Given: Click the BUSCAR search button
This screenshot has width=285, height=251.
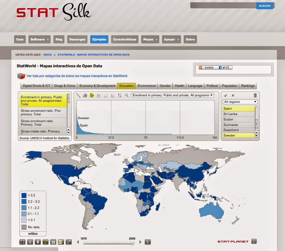Looking at the screenshot, I should click(265, 6).
